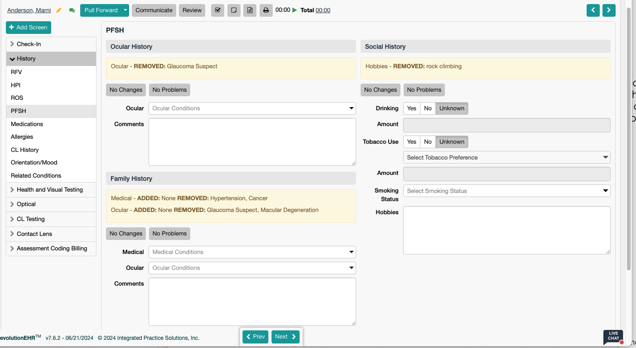Click the checkbox task icon in toolbar
Screen dimensions: 636x348
coord(218,10)
